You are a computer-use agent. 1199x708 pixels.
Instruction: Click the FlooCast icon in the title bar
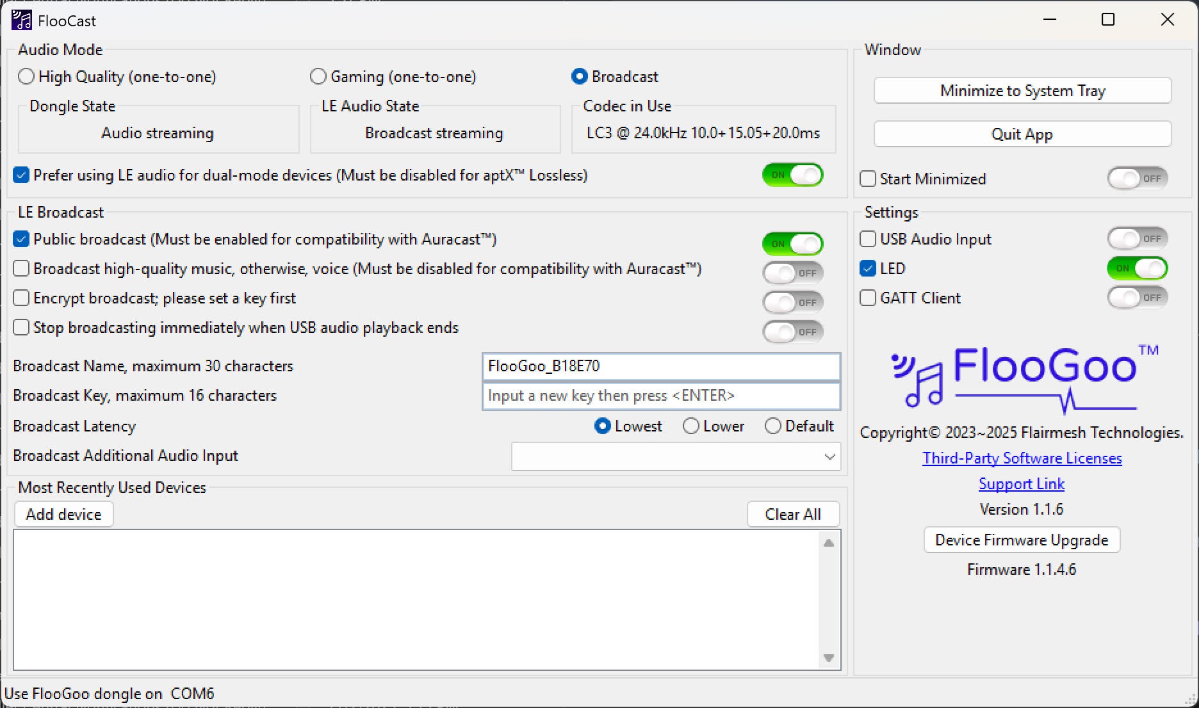click(22, 20)
